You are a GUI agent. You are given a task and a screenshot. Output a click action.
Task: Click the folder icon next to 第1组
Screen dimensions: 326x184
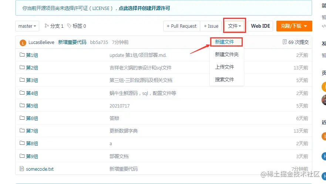point(22,55)
